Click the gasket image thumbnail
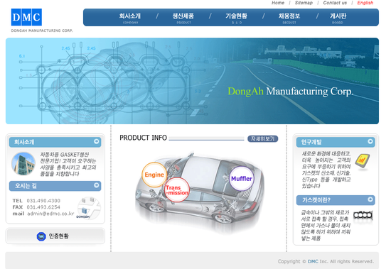Image resolution: width=391 pixels, height=269 pixels. (363, 215)
